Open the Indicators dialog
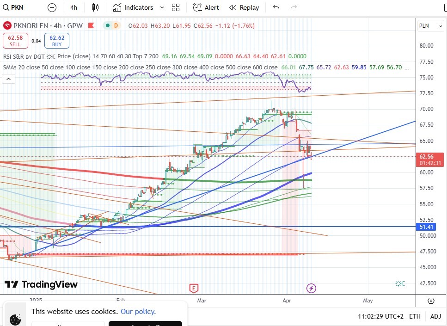 point(133,7)
